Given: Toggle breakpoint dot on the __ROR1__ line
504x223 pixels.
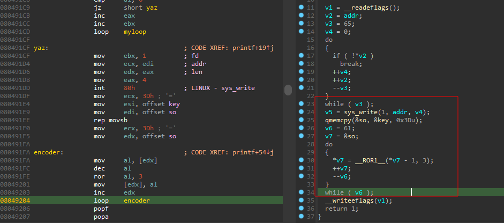Looking at the screenshot, I should click(301, 160).
